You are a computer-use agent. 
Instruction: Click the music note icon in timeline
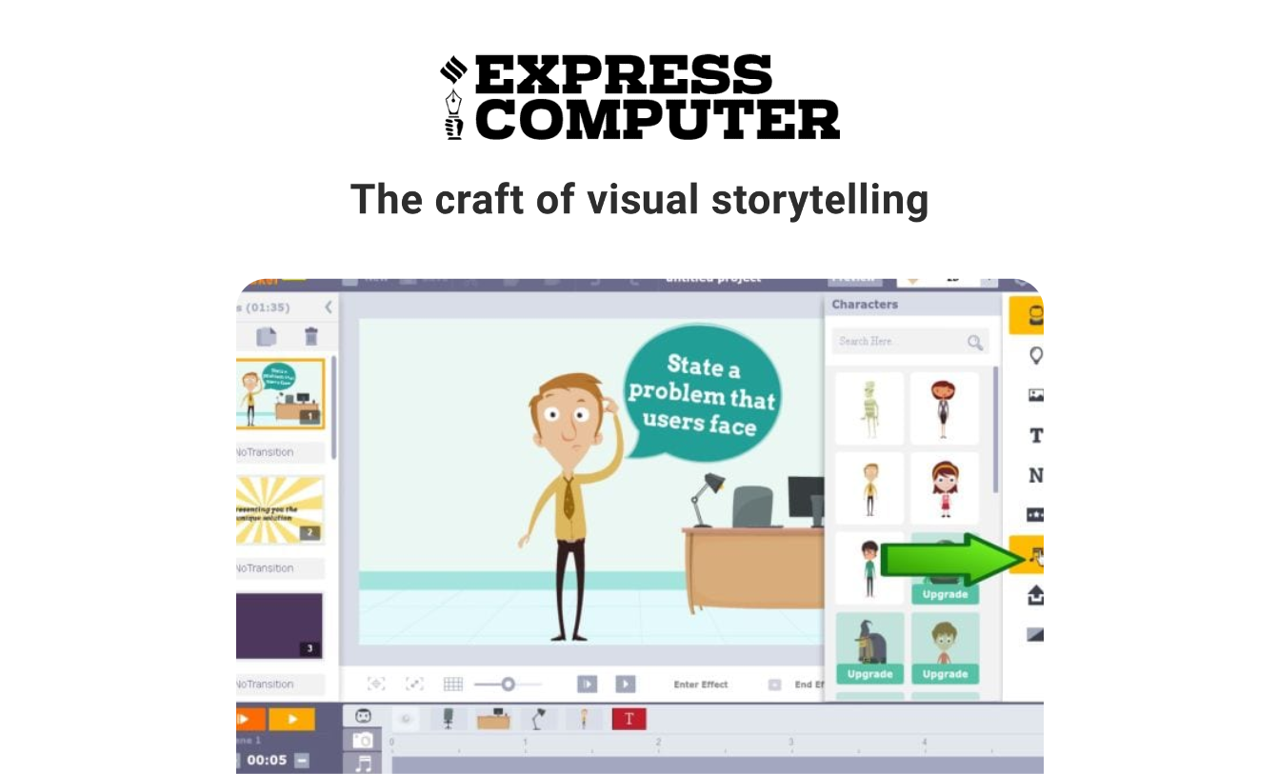(x=363, y=763)
